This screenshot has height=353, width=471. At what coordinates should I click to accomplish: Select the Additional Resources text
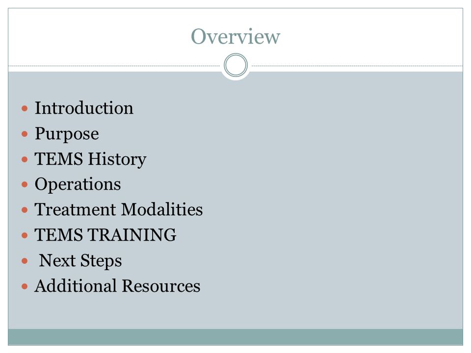[117, 286]
